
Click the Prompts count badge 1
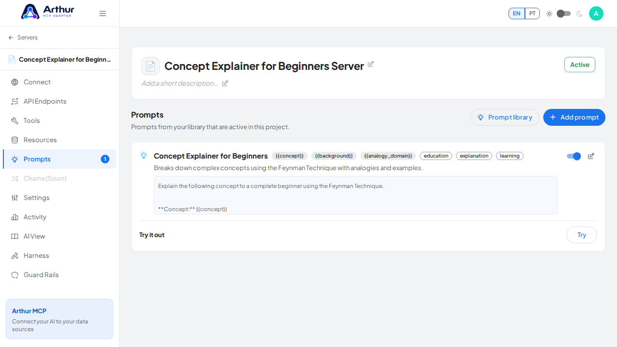click(105, 159)
